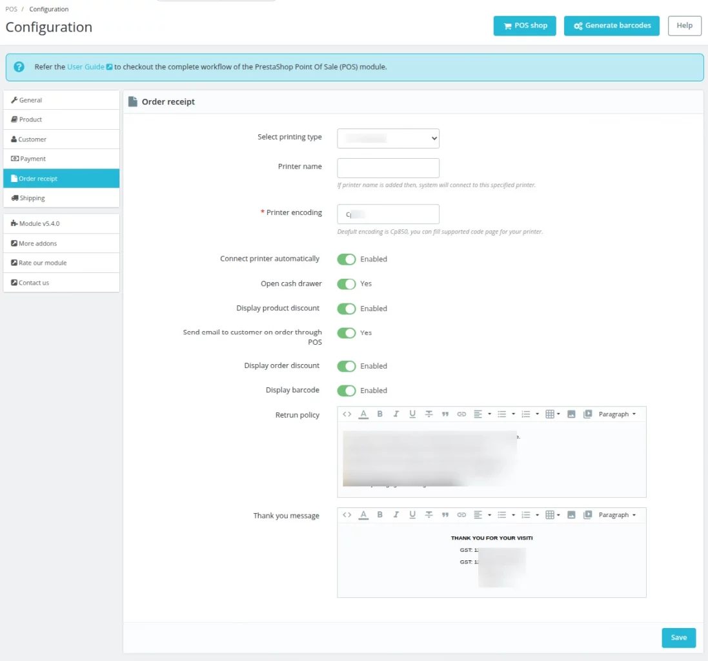Click strikethrough icon in Thank you message editor
Screen dimensions: 708x661
(x=429, y=514)
